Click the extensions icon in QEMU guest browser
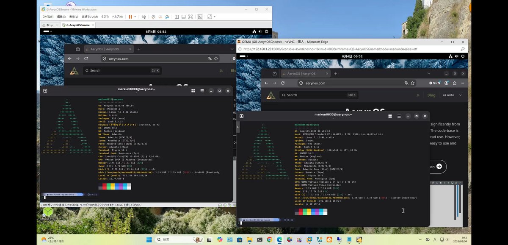Screen dimensions: 508x245 pyautogui.click(x=455, y=83)
